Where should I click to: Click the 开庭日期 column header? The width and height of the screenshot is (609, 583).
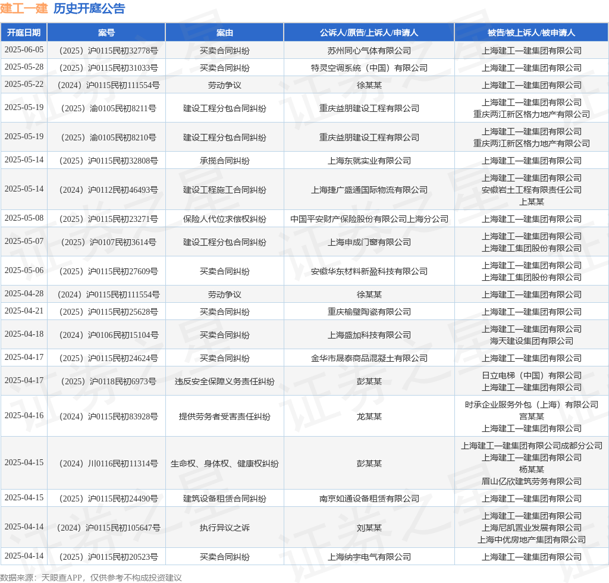24,33
